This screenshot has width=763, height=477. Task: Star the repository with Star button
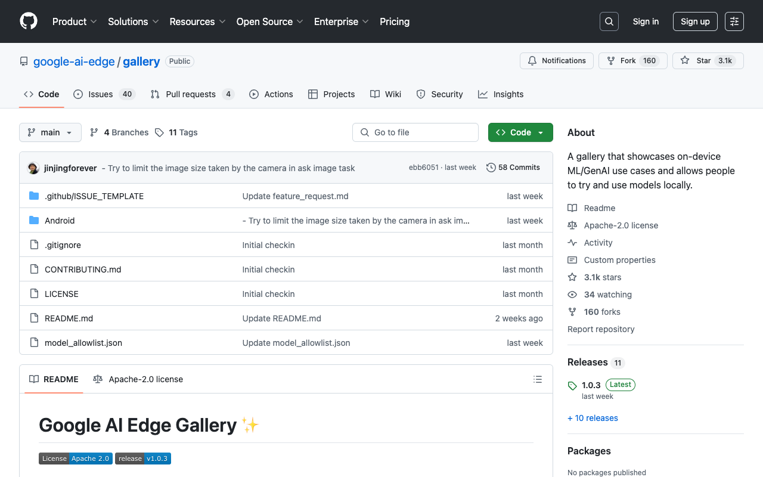click(708, 61)
